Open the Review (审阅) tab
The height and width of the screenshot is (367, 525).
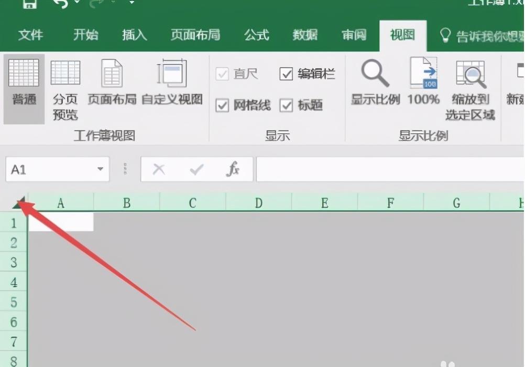(354, 35)
